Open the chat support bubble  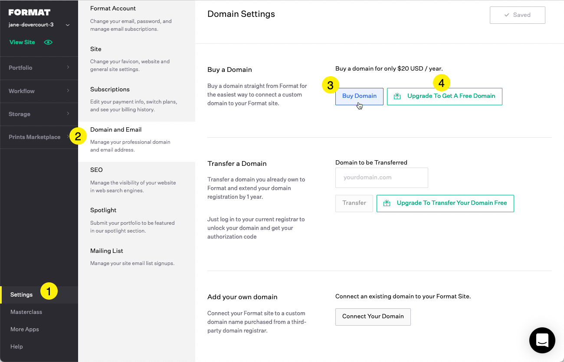coord(542,340)
